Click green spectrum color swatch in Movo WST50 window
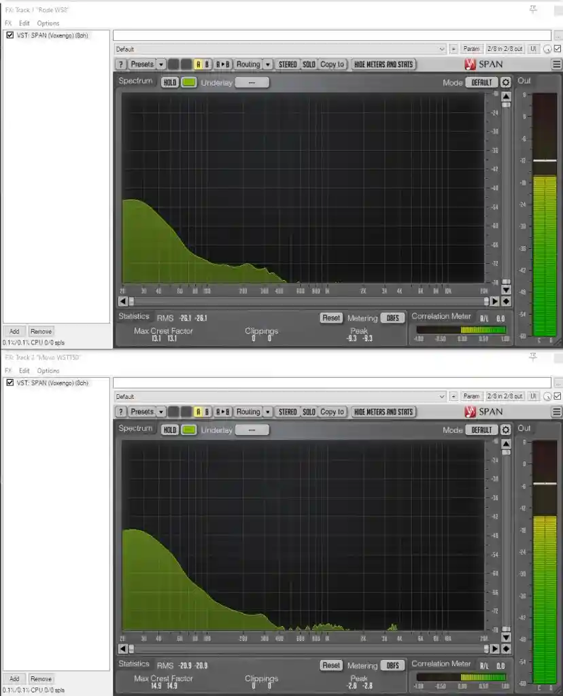The width and height of the screenshot is (563, 696). coord(189,430)
